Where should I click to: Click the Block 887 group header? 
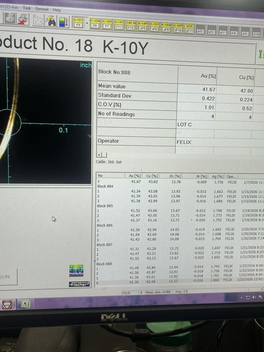tap(105, 243)
